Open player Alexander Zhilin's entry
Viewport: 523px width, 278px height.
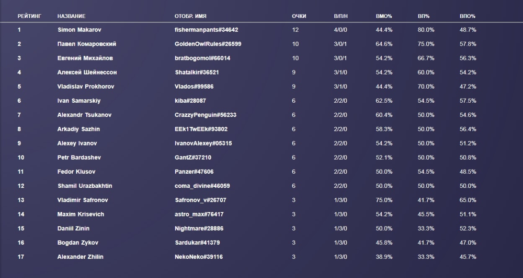click(x=82, y=257)
